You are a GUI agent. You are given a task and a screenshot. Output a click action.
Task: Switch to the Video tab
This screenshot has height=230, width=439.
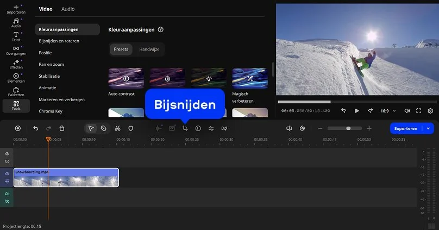coord(46,9)
